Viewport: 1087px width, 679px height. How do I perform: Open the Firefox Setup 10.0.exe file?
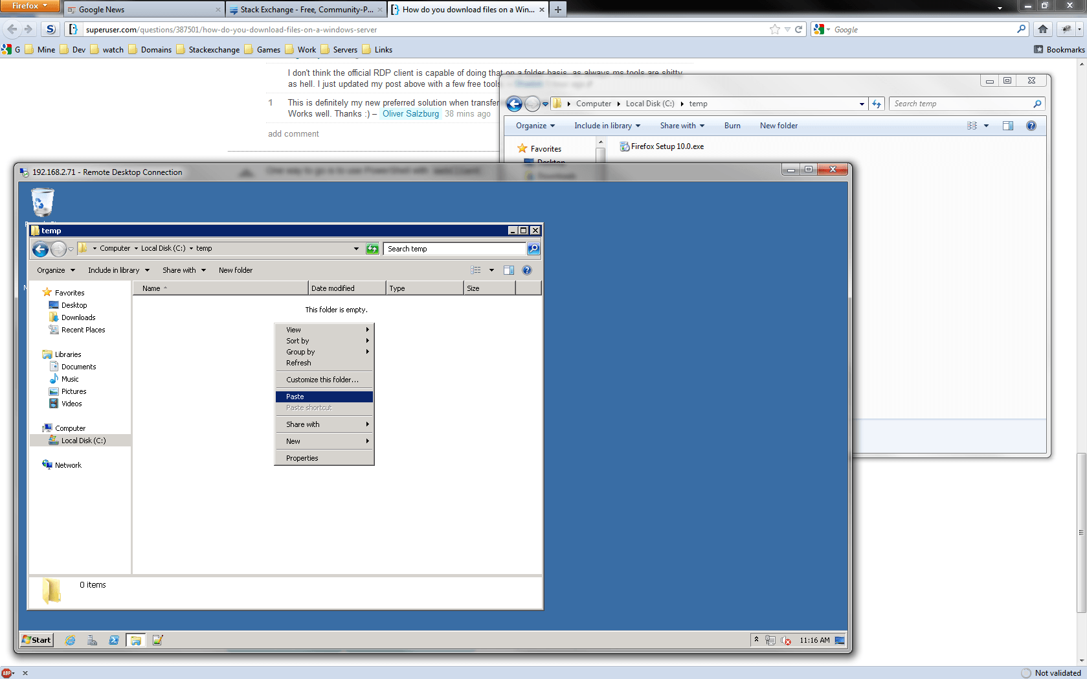[x=662, y=146]
